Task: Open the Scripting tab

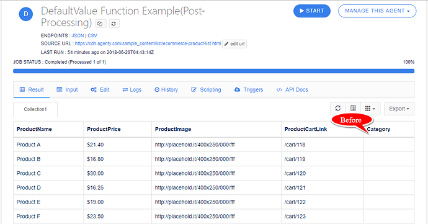Action: click(206, 89)
